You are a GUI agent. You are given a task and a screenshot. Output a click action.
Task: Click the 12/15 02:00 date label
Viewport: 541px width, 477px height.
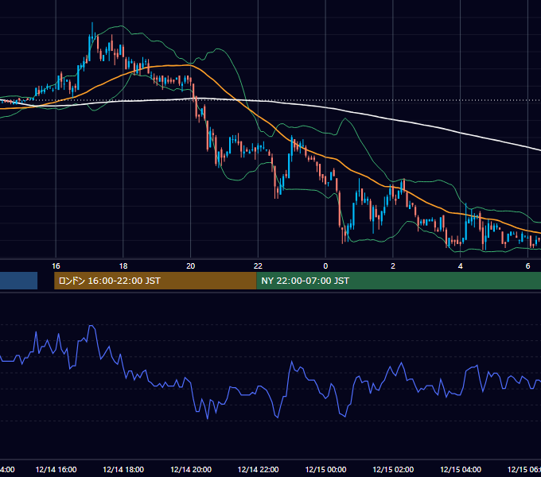pyautogui.click(x=393, y=469)
